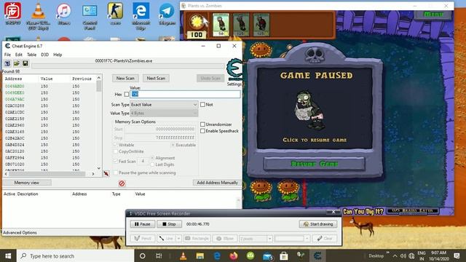Pause the VSDC screen recording
This screenshot has height=262, width=466.
[x=143, y=224]
